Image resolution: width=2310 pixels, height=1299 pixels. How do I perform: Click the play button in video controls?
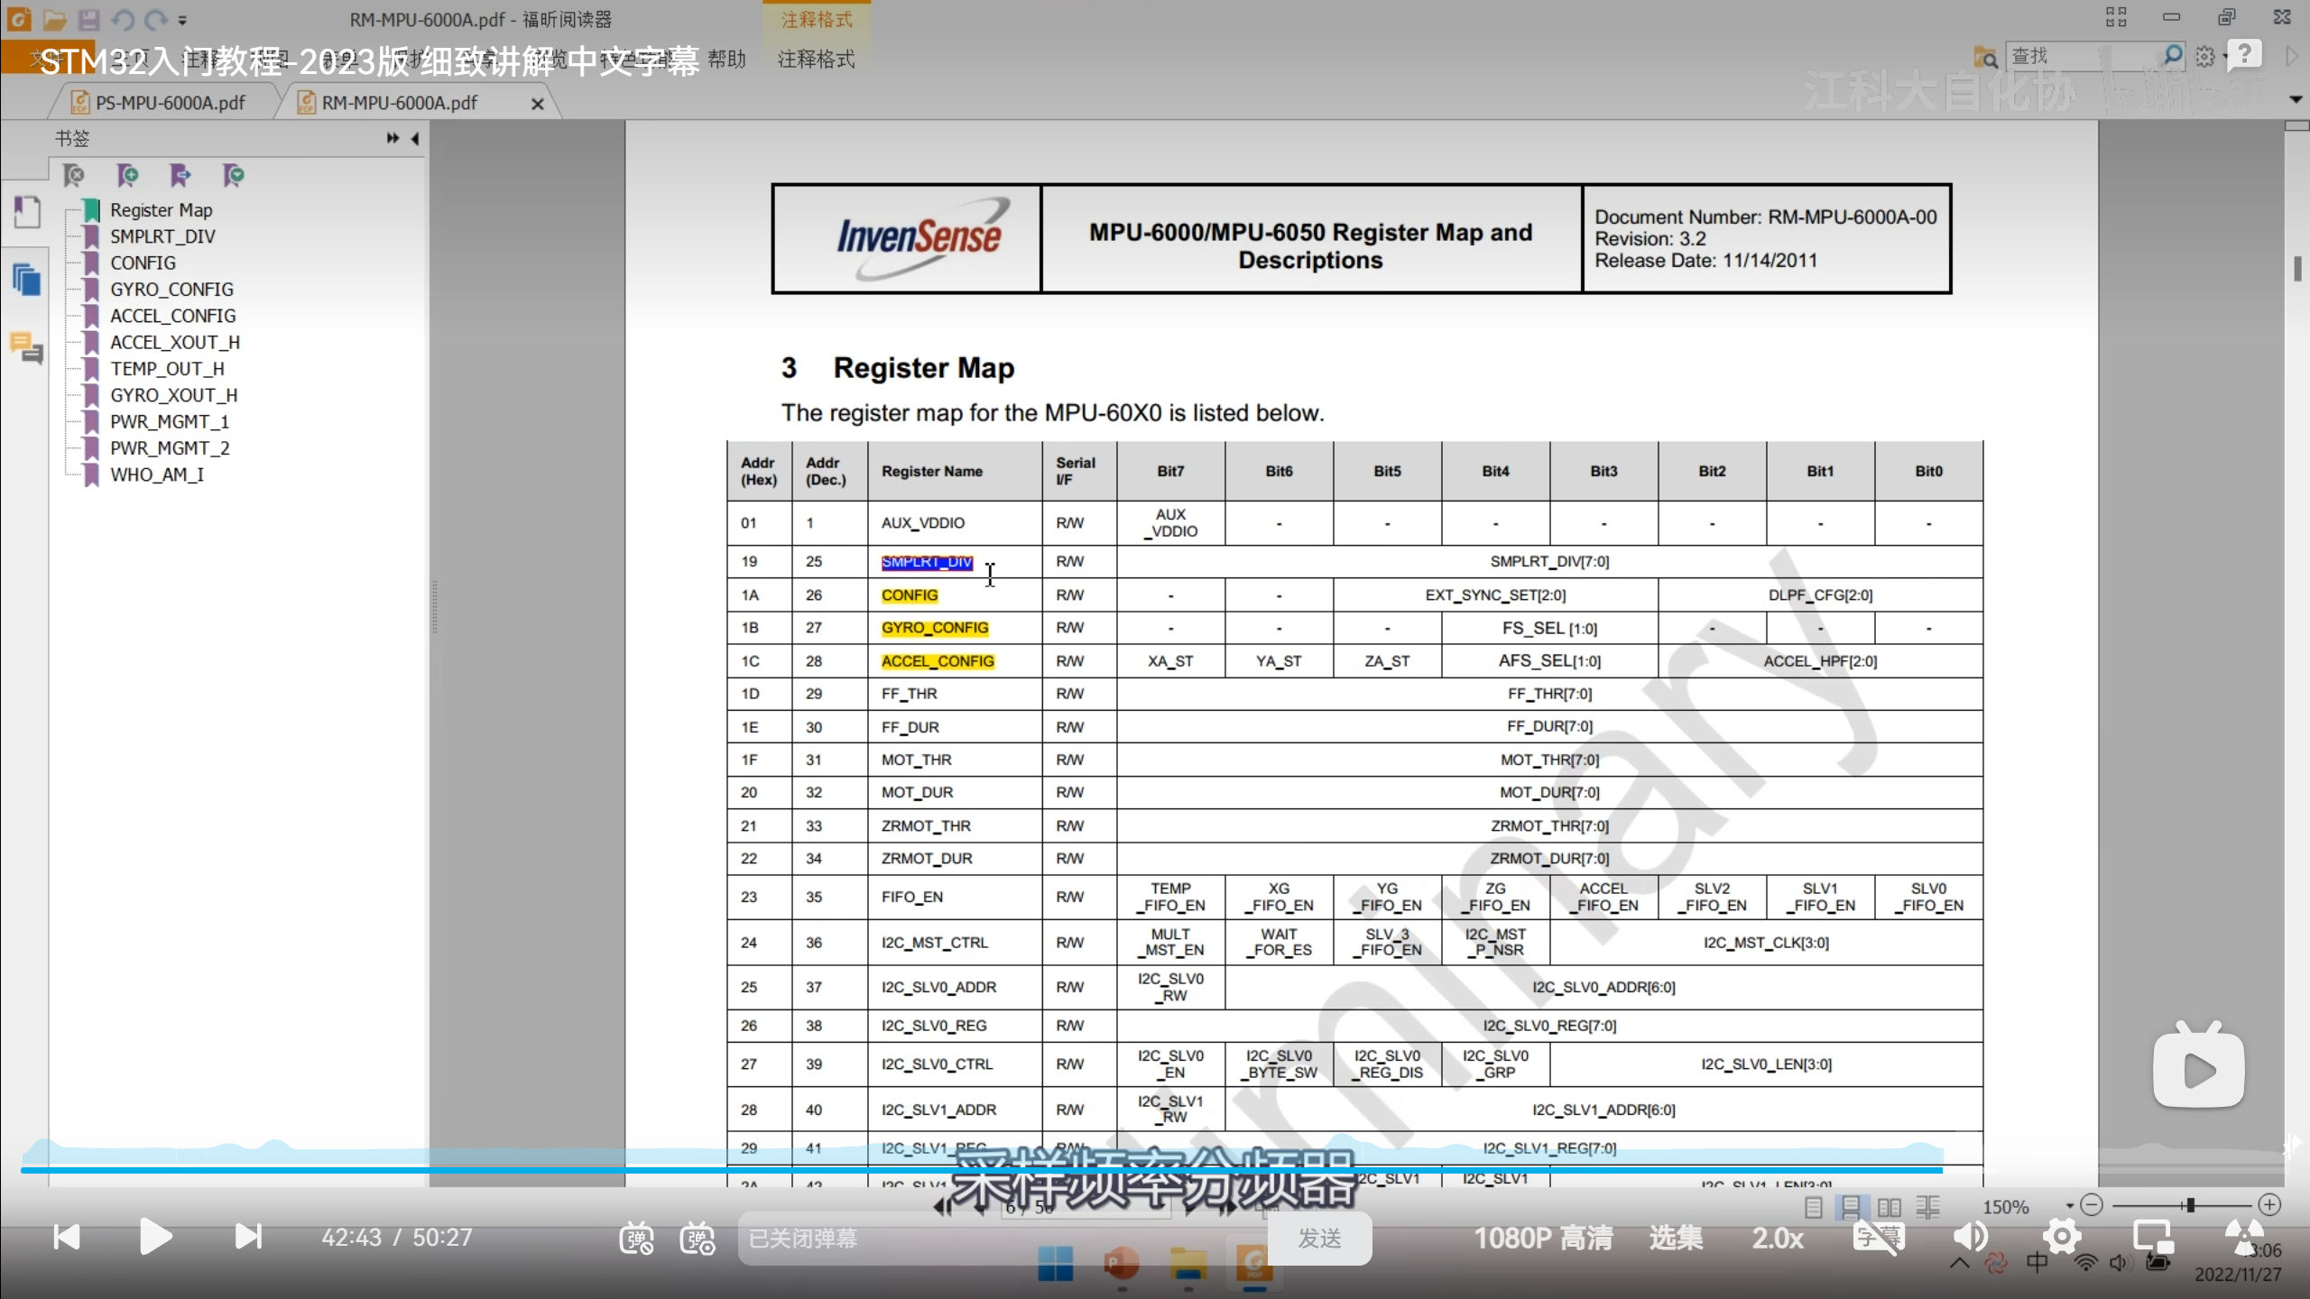(x=155, y=1237)
